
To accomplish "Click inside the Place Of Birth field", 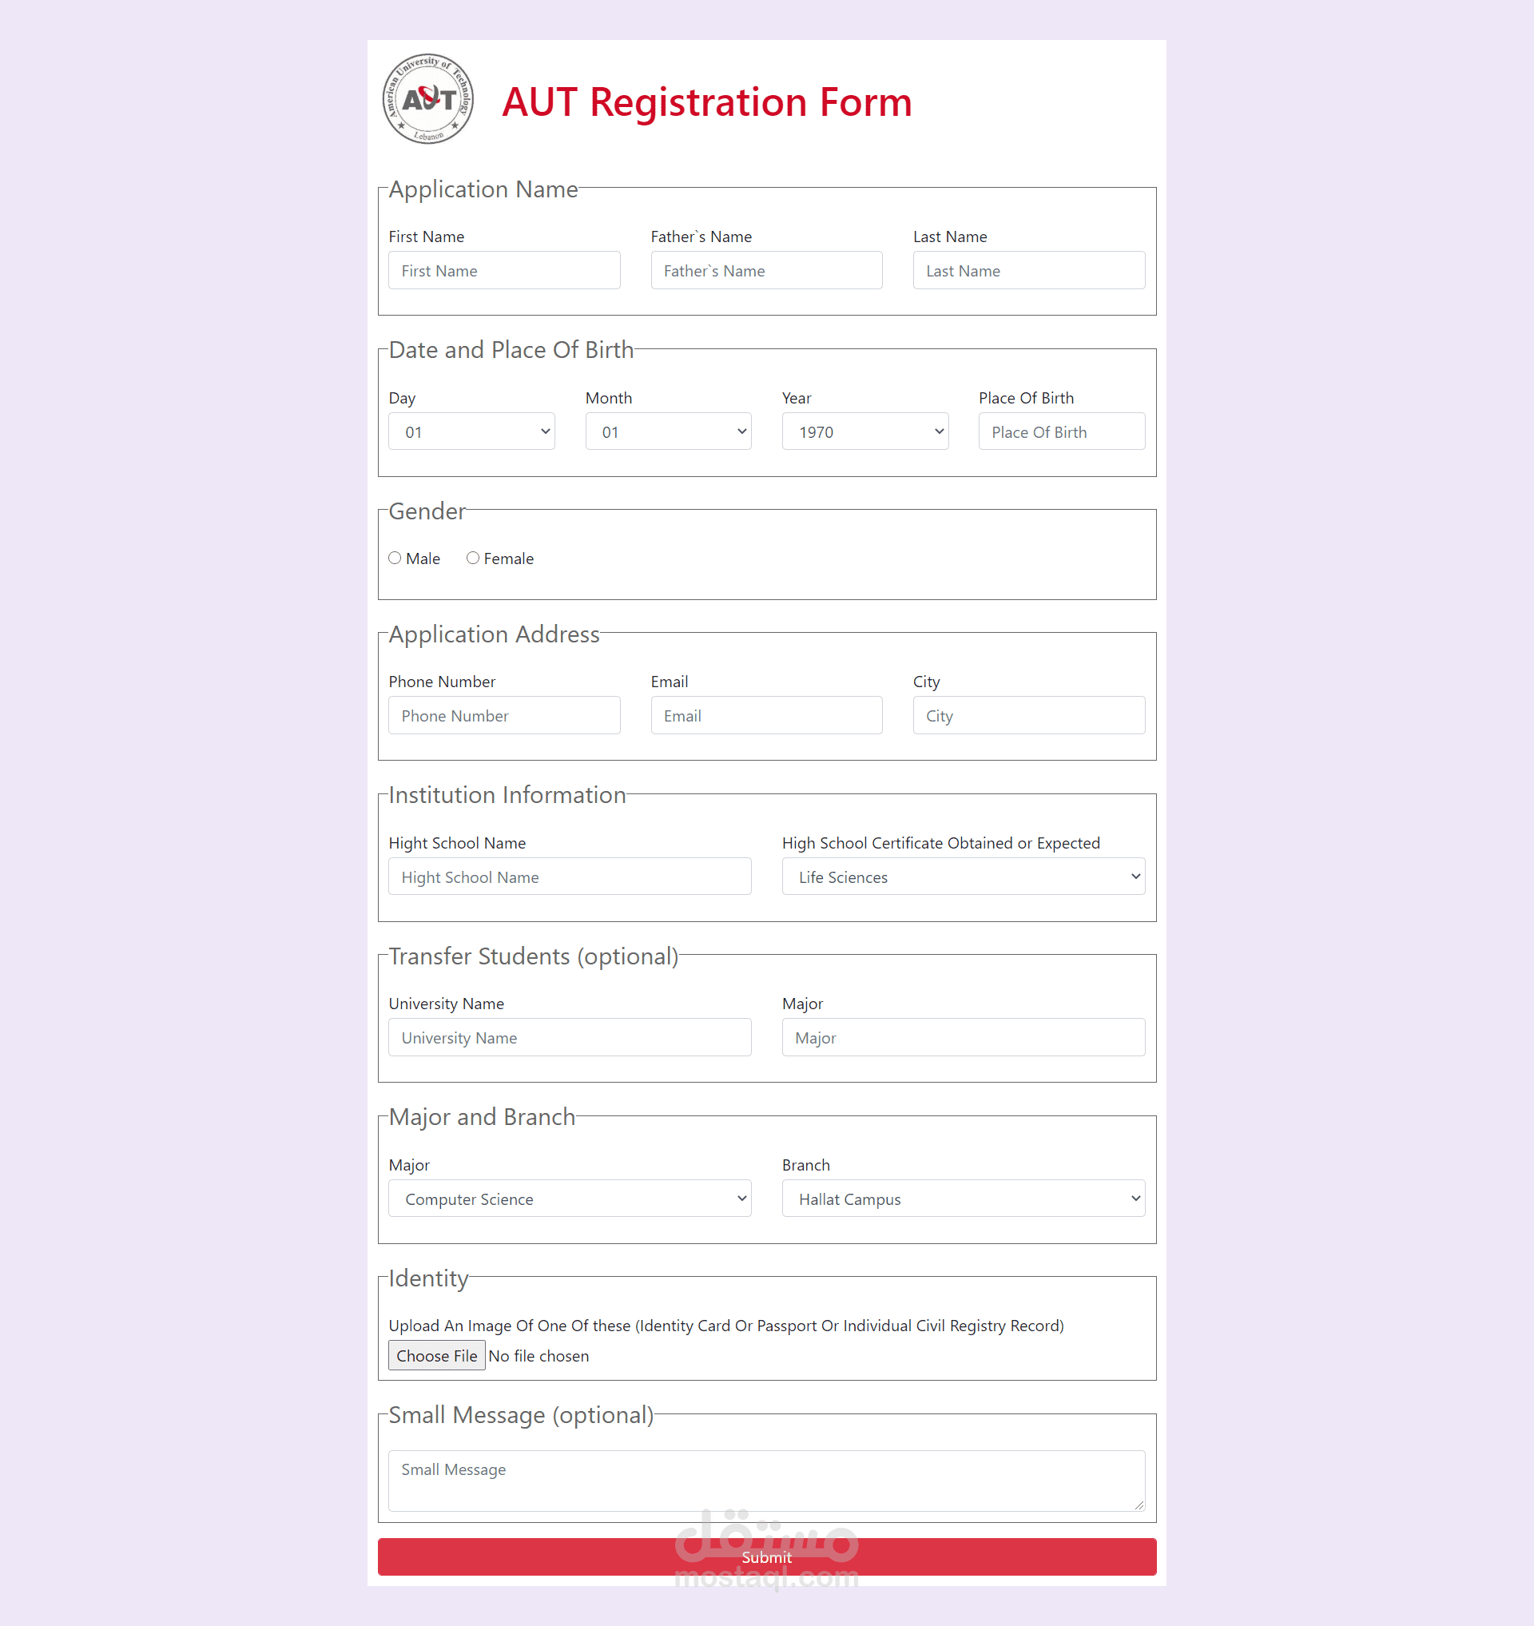I will tap(1060, 431).
